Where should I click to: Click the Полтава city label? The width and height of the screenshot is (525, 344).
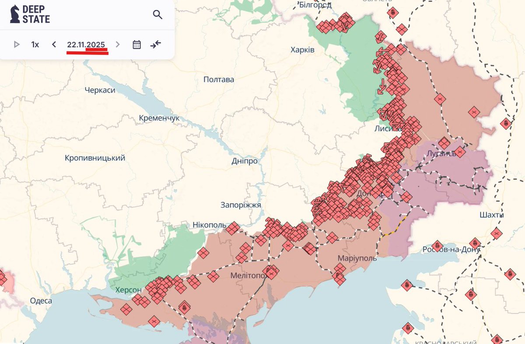click(x=219, y=80)
